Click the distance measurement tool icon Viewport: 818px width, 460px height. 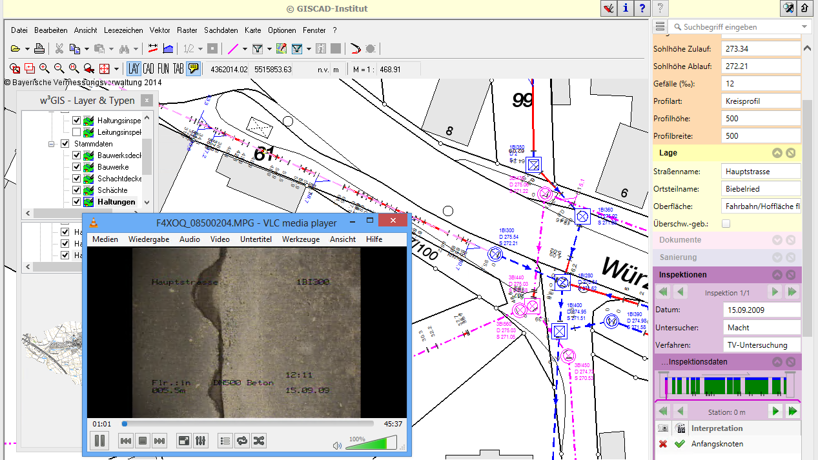coord(153,48)
